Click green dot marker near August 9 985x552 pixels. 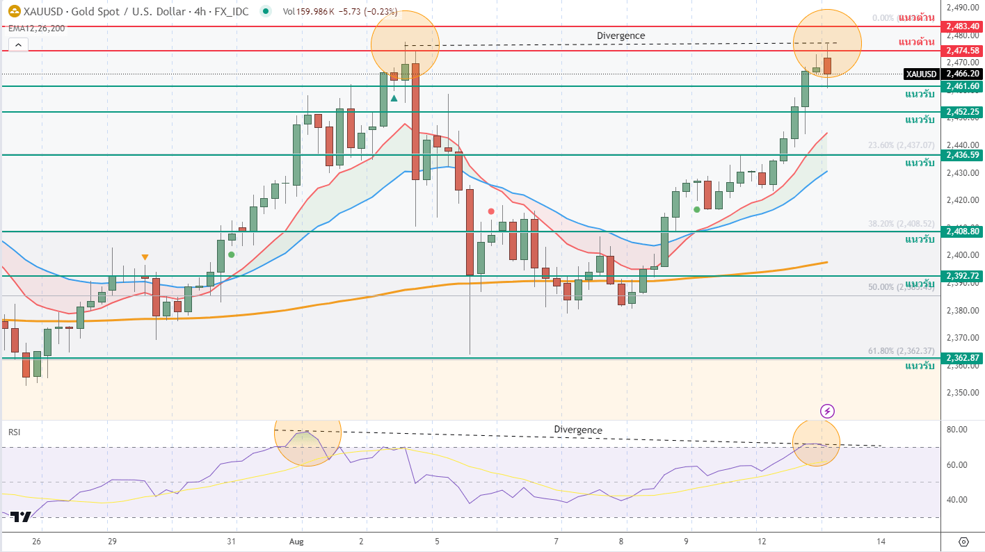tap(696, 209)
